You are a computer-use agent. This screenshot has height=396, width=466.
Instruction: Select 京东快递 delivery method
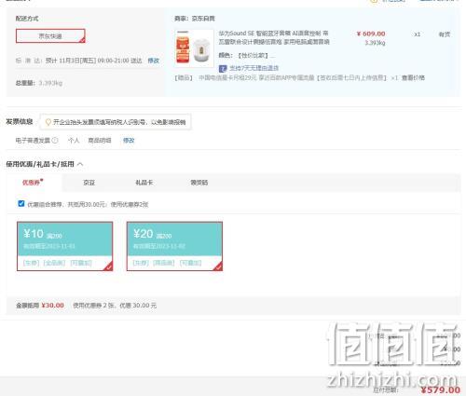[x=50, y=36]
